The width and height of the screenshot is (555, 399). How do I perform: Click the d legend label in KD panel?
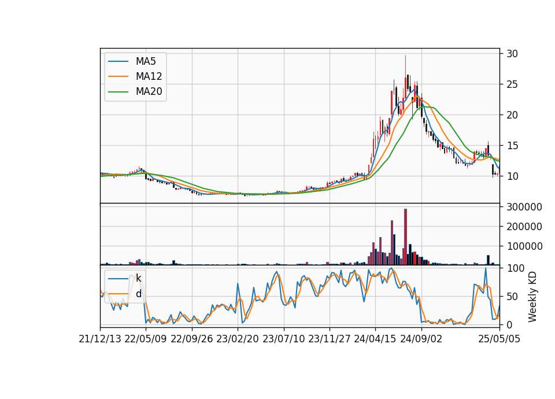click(x=138, y=294)
